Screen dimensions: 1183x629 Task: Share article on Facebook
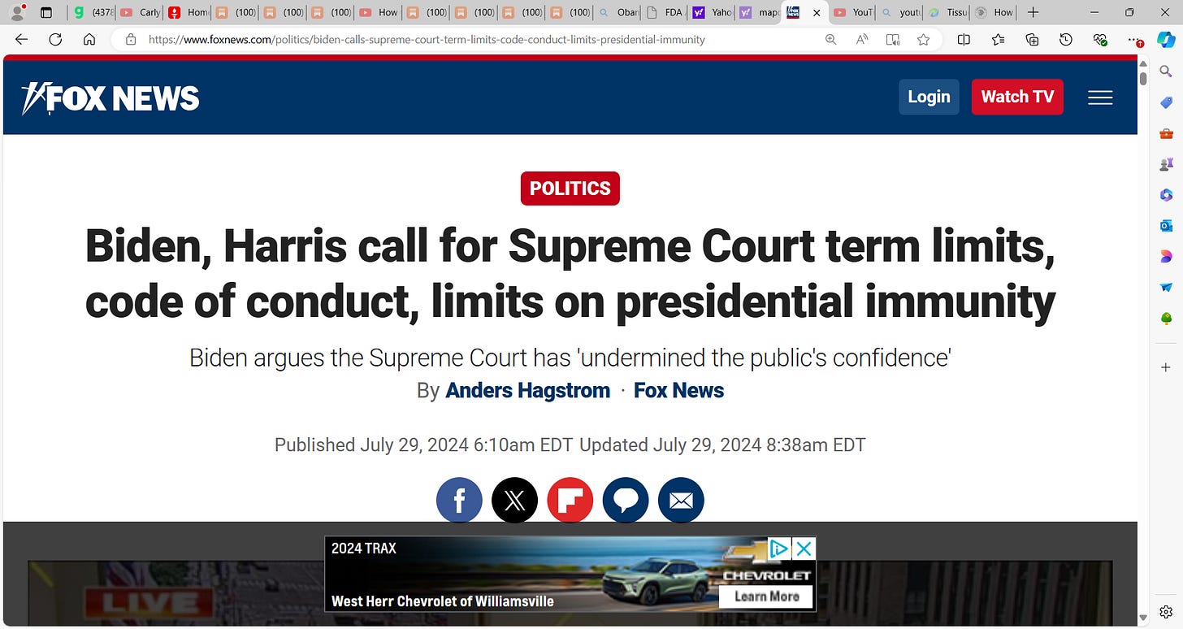[x=459, y=500]
